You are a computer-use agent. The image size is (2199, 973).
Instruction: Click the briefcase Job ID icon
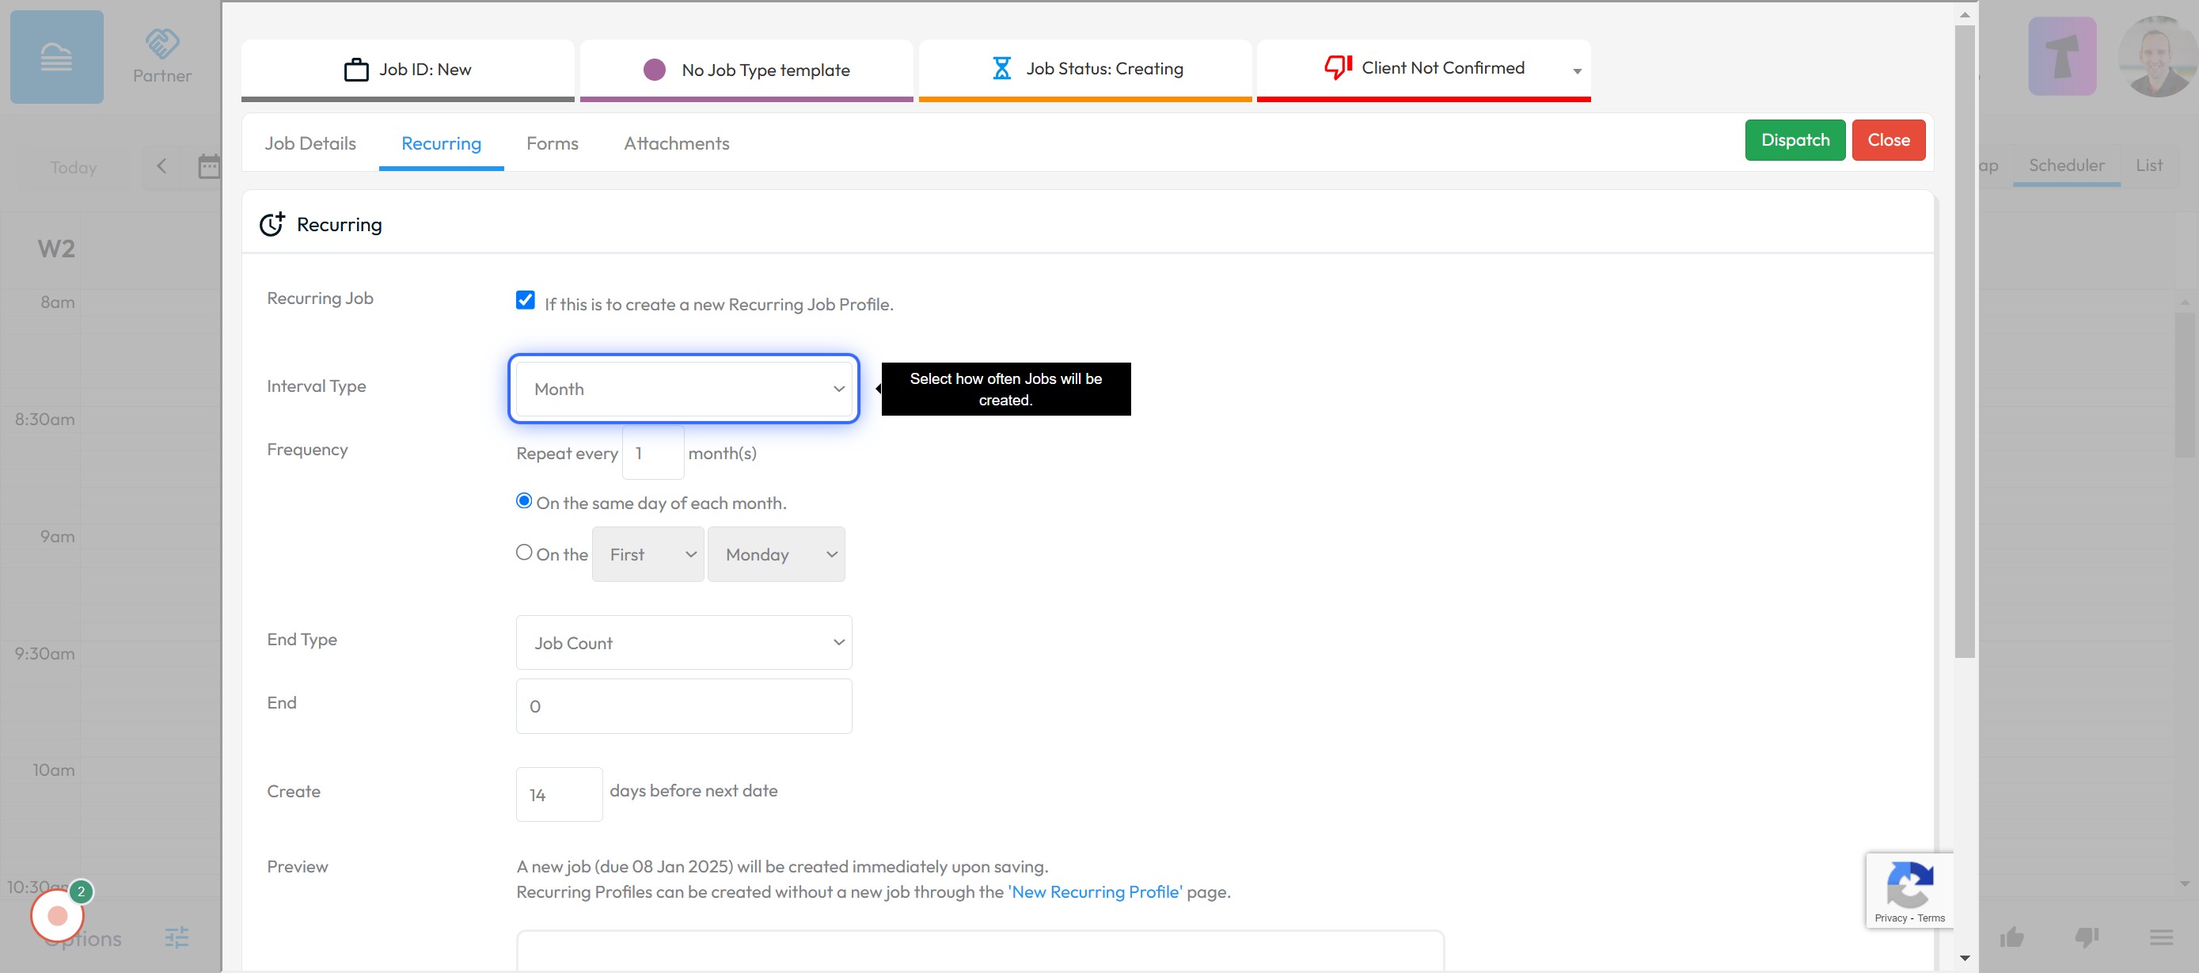[x=356, y=69]
